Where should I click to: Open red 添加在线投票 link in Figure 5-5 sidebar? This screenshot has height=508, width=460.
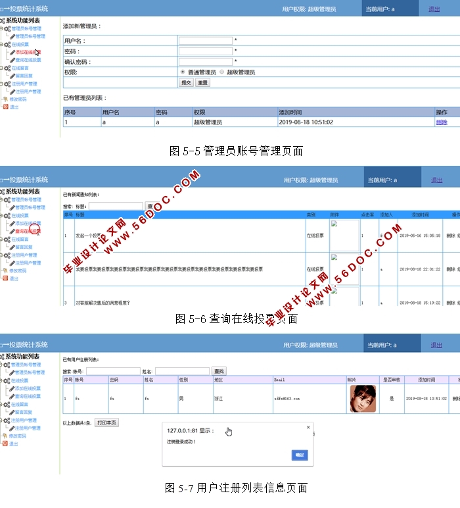click(28, 52)
